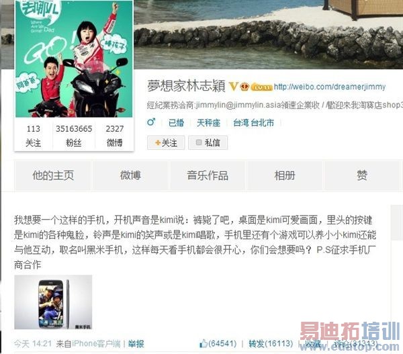The width and height of the screenshot is (403, 354).
Task: View the 35163665 粉丝 followers count
Action: click(x=74, y=136)
